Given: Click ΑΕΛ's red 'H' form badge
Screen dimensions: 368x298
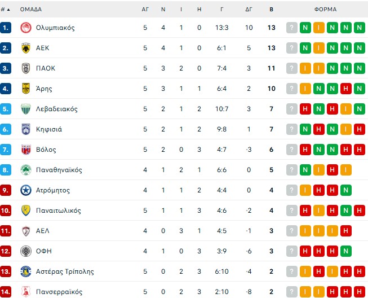Looking at the screenshot, I should click(x=345, y=231).
